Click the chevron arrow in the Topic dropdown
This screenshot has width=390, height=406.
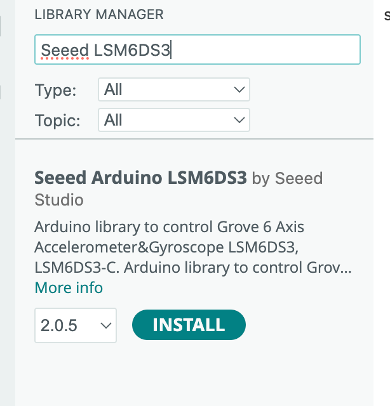(x=239, y=120)
